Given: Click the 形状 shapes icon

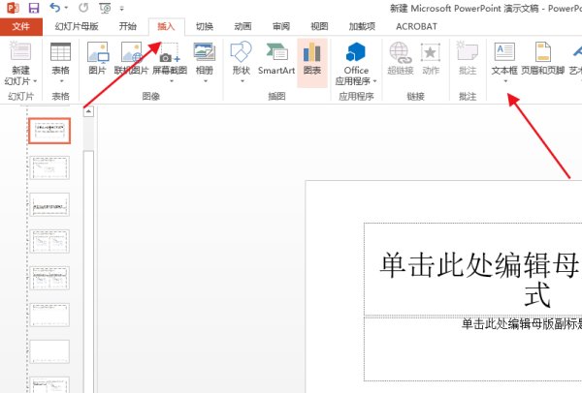Looking at the screenshot, I should point(242,52).
